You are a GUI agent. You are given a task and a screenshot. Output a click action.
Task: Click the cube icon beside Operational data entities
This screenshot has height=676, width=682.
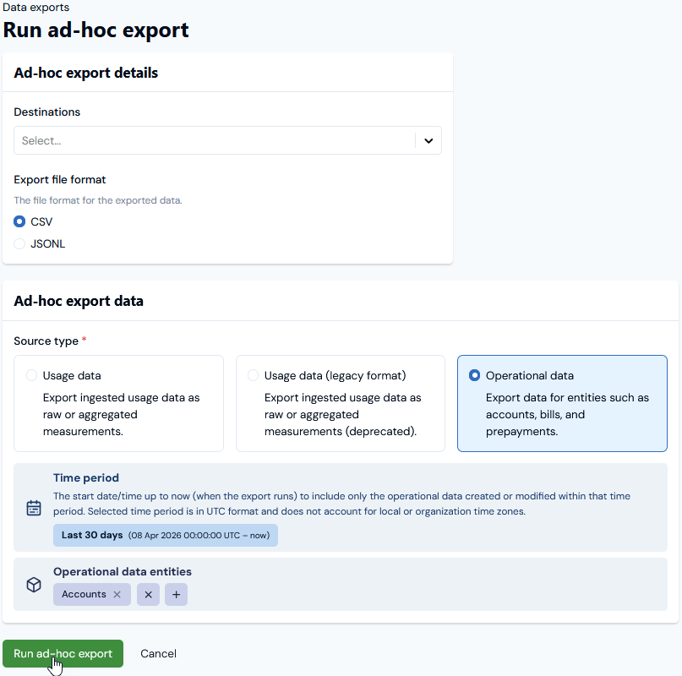pos(34,585)
